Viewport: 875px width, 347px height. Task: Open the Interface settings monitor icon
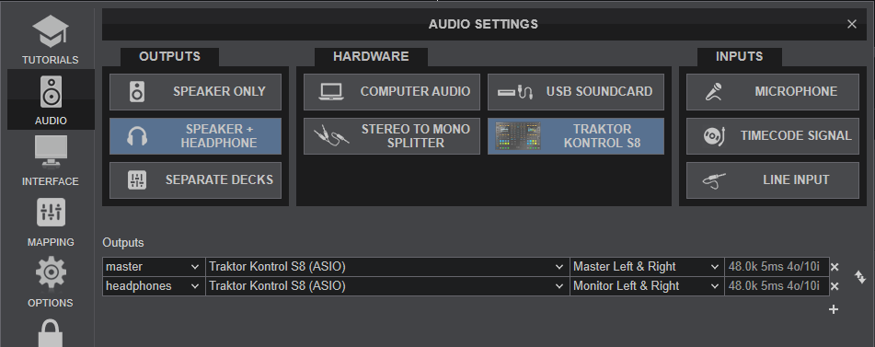point(51,151)
